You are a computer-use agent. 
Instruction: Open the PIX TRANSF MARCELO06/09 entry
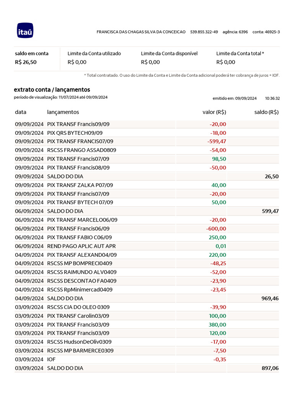coord(82,220)
